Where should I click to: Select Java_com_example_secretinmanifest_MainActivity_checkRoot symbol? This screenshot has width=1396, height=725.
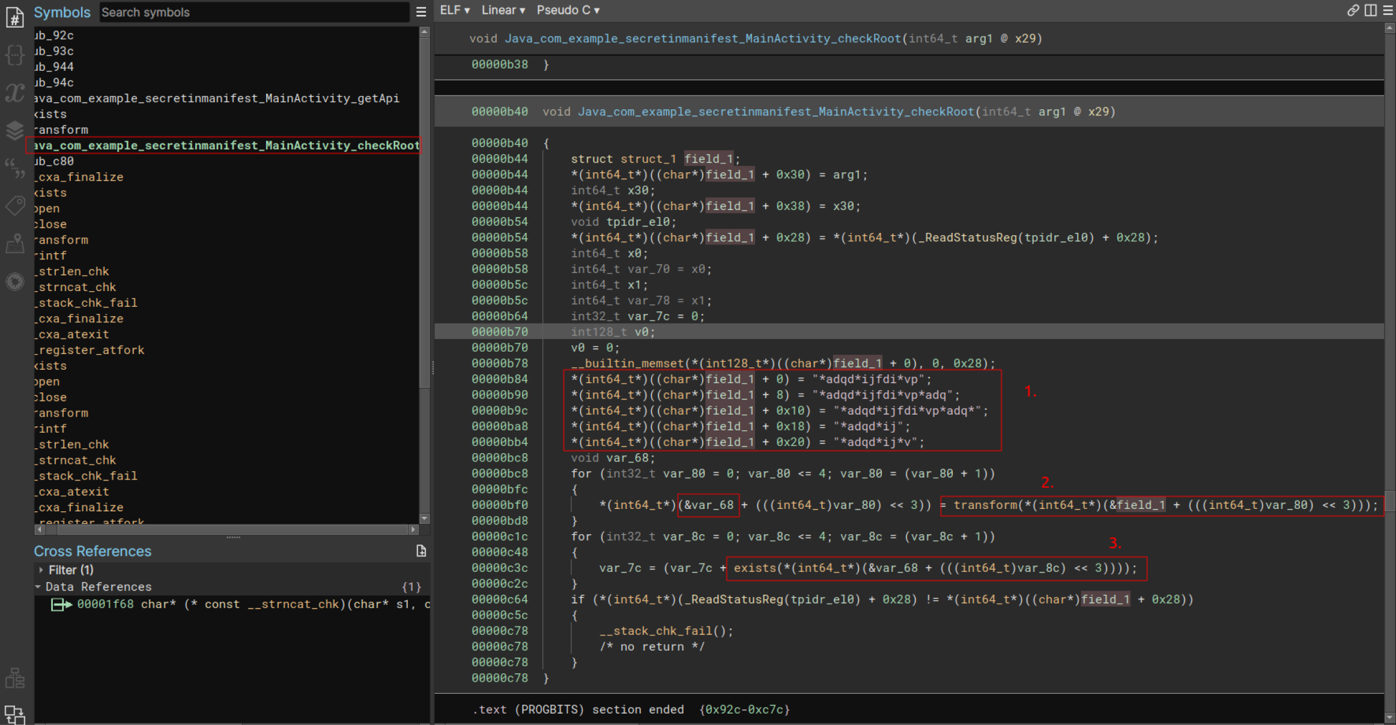pos(224,145)
